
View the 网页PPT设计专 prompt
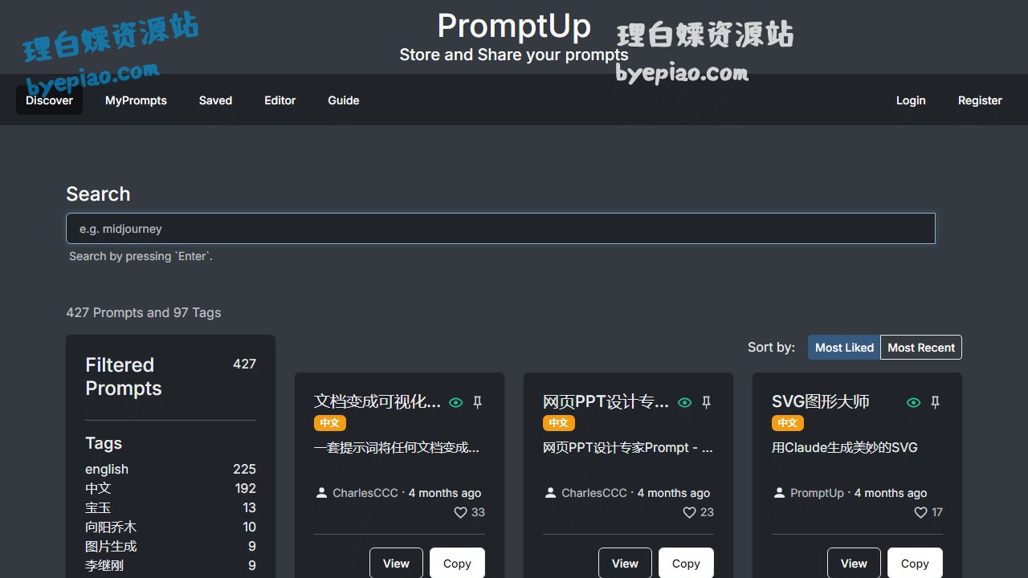[625, 564]
